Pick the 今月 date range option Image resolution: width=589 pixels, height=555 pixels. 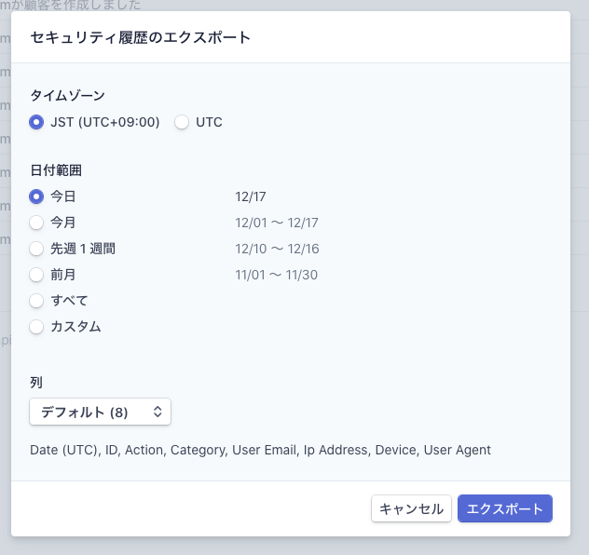(x=37, y=223)
